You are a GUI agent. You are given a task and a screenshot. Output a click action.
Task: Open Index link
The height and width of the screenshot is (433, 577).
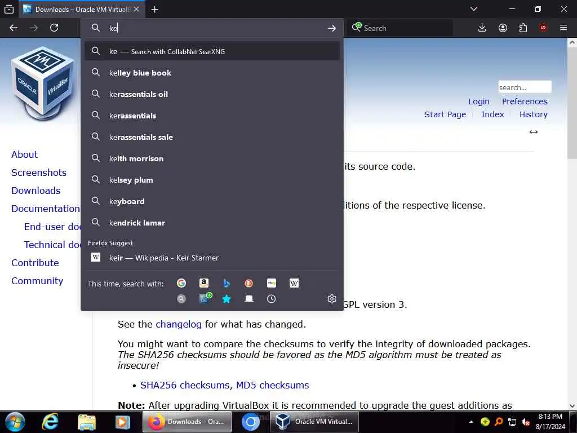[x=492, y=114]
